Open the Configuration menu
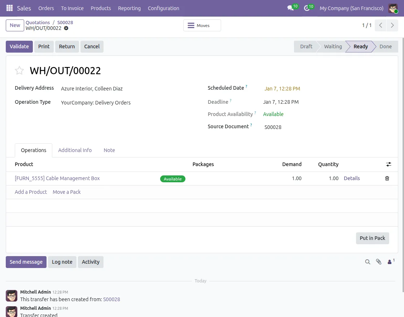 [x=163, y=8]
